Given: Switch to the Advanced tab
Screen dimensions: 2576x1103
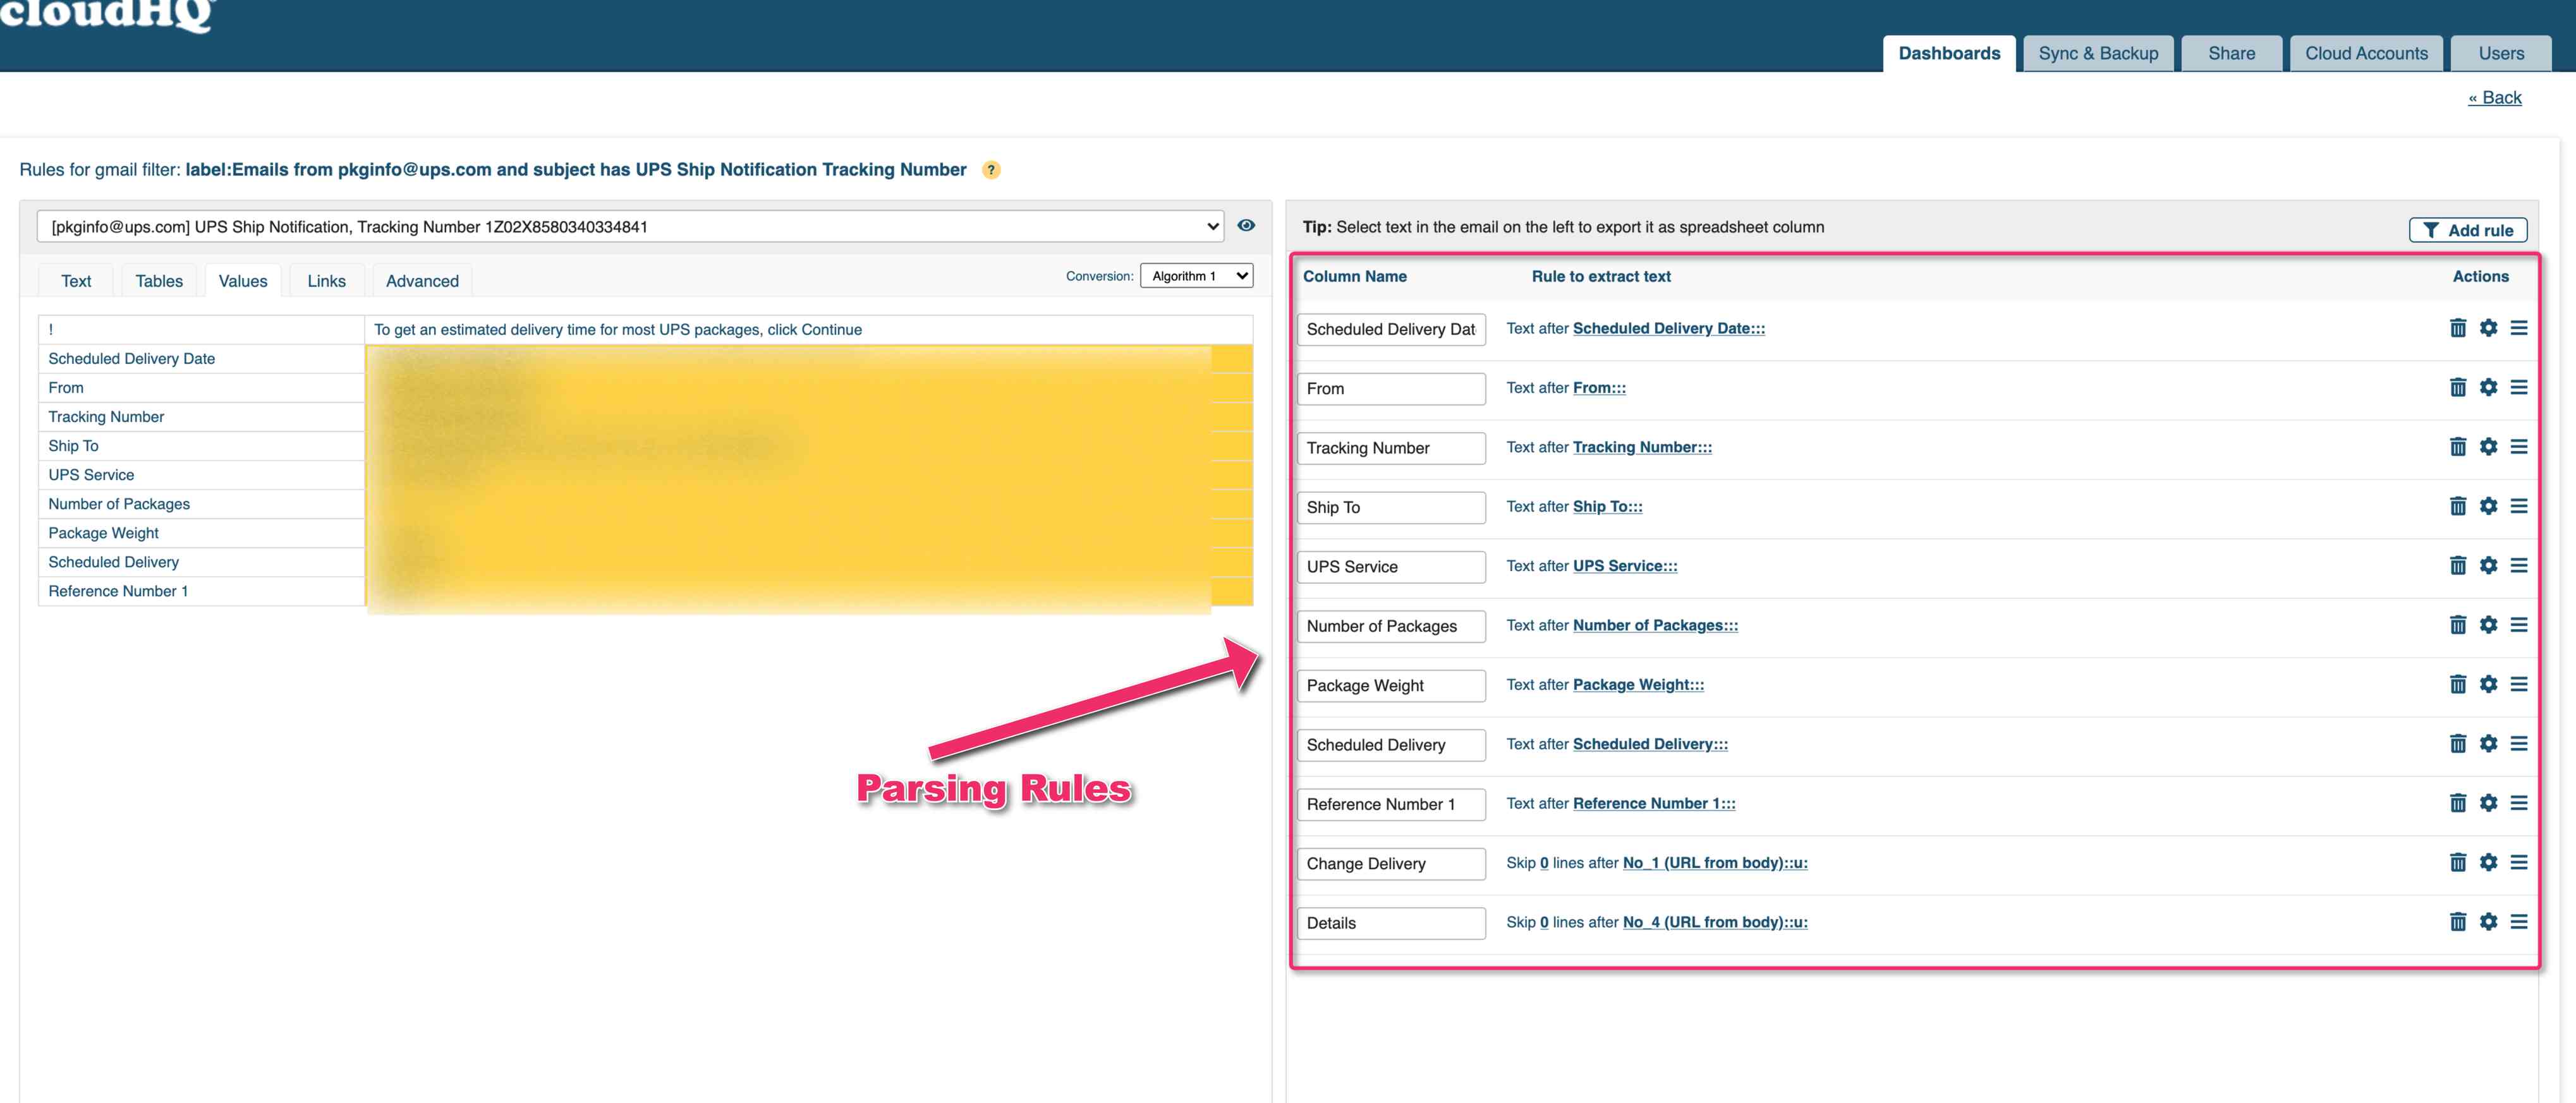Looking at the screenshot, I should click(422, 281).
